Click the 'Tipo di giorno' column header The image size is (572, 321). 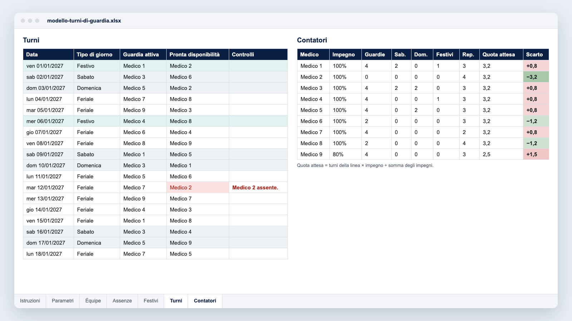point(97,54)
